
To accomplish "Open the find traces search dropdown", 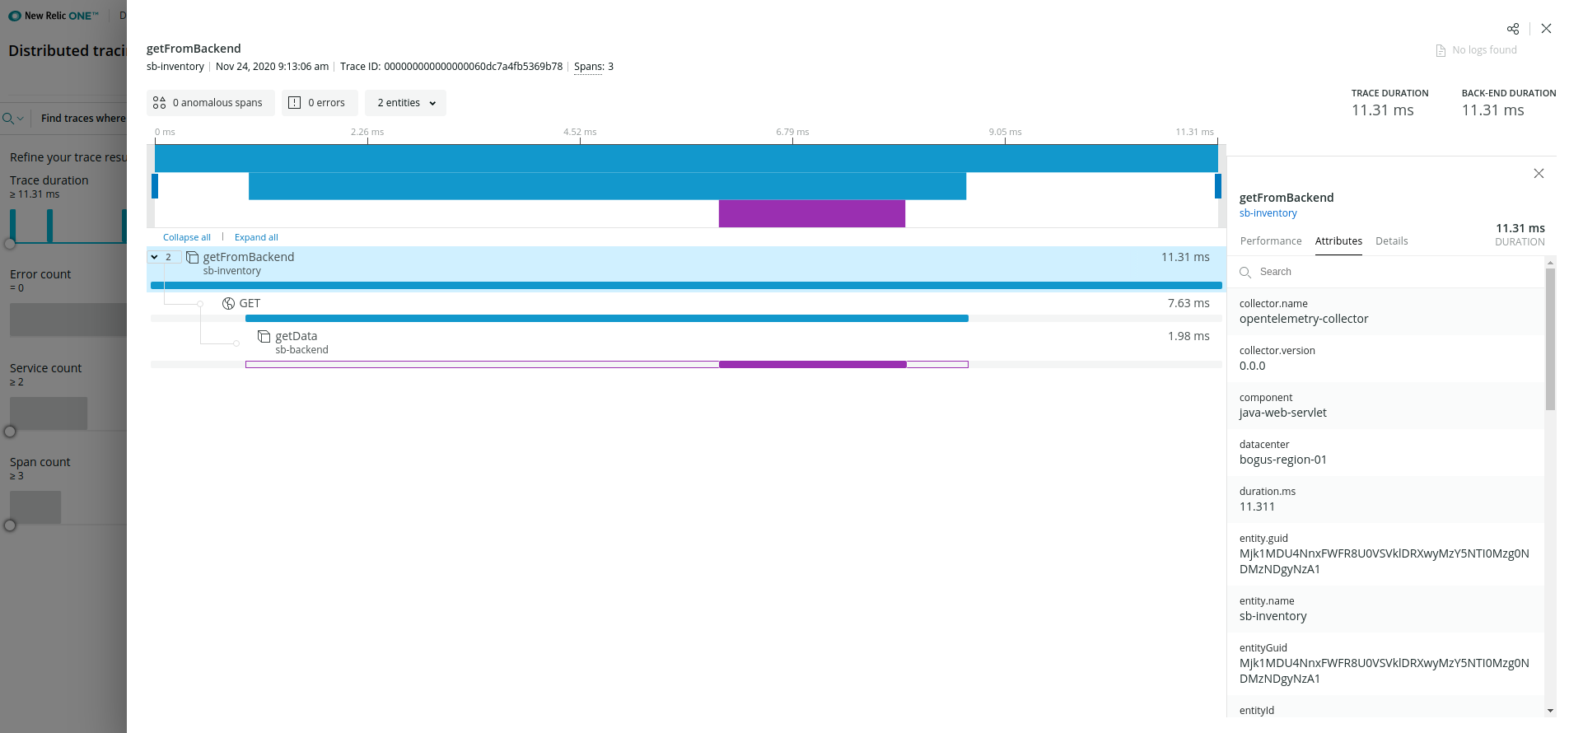I will click(14, 119).
